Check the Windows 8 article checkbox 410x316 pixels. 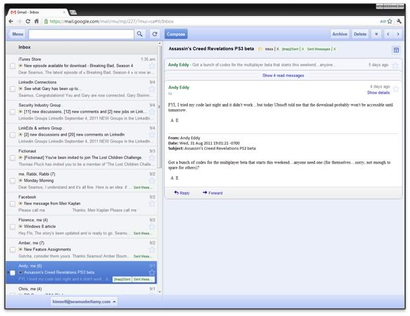tap(13, 227)
